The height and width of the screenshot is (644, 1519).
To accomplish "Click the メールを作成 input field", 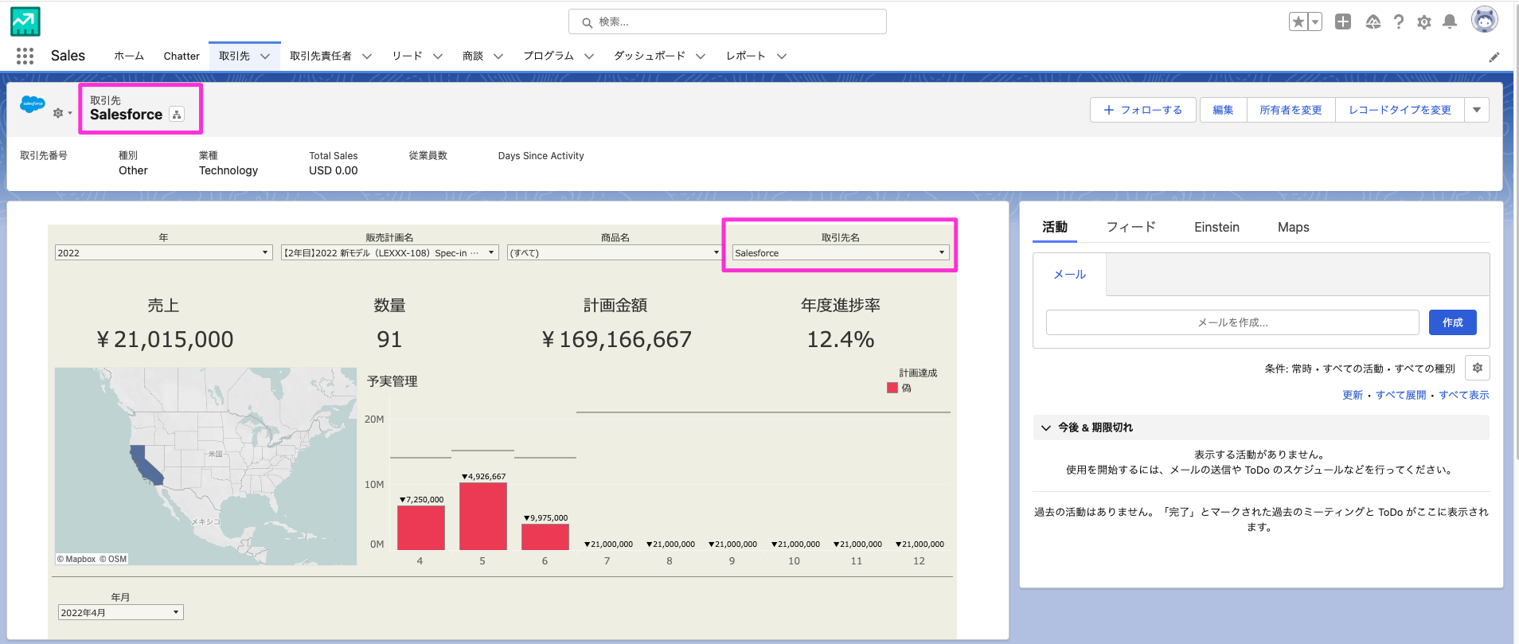I will (1232, 322).
